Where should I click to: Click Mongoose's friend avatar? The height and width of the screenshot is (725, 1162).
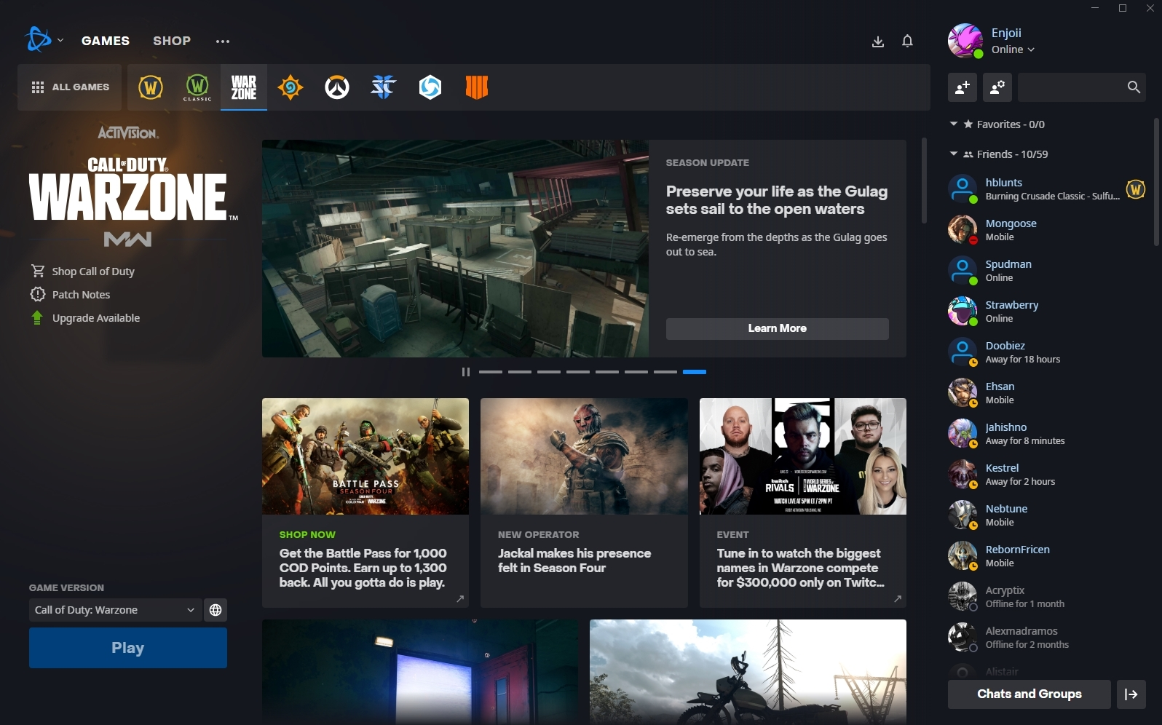tap(963, 230)
